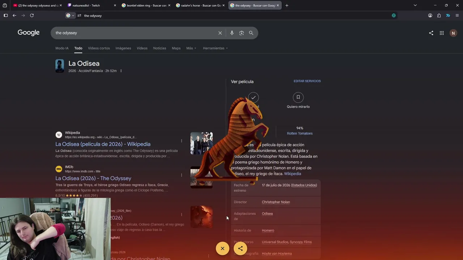Close the leontiel elden ring tab
This screenshot has height=260, width=463.
(x=169, y=5)
